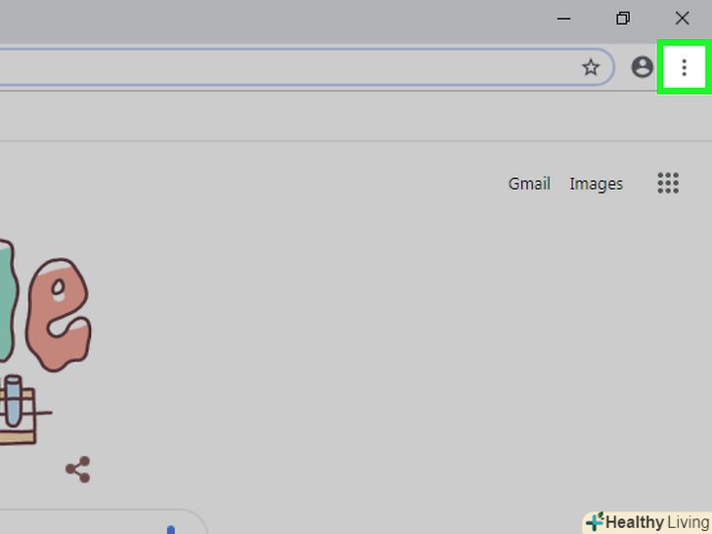Open Google Images link
The height and width of the screenshot is (534, 712).
click(597, 184)
